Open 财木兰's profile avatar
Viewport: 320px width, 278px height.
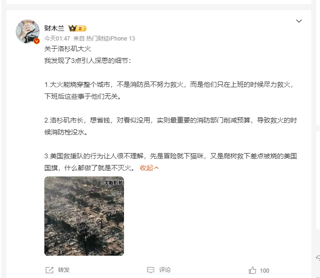(x=28, y=31)
